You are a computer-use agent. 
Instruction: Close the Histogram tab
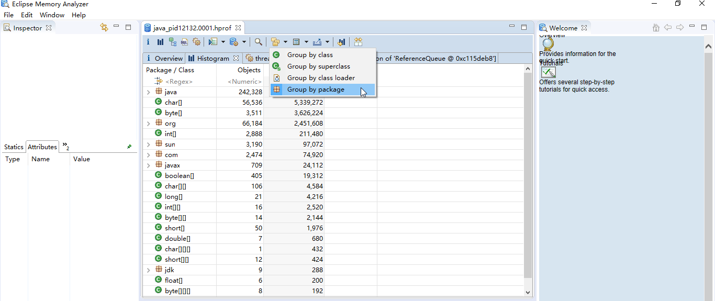click(x=236, y=58)
